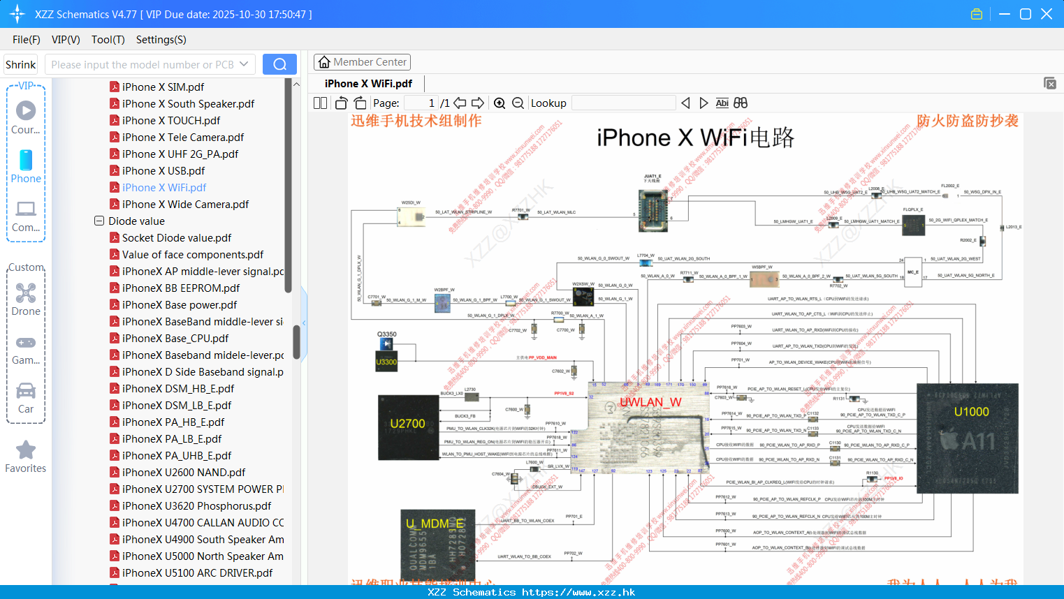The width and height of the screenshot is (1064, 599).
Task: Collapse the Diode value folder
Action: point(99,221)
